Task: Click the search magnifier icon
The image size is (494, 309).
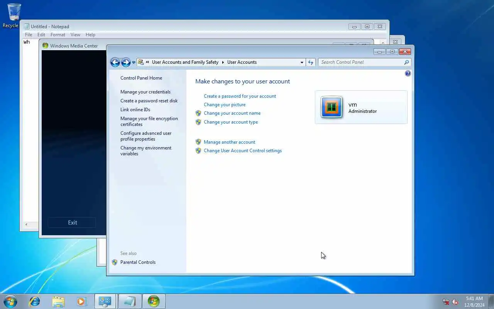Action: click(x=406, y=62)
